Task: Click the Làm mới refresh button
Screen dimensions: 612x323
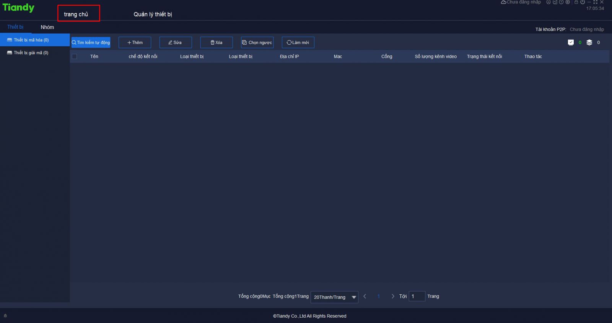Action: (298, 42)
